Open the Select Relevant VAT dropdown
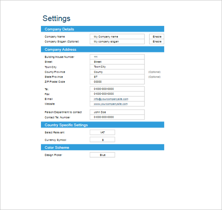This screenshot has width=222, height=210. pyautogui.click(x=102, y=132)
